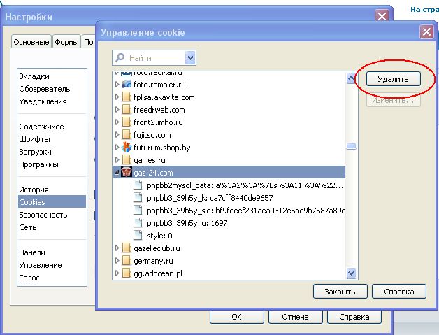Click the file icon of phpbb3_39h5y_k cookie

pos(138,198)
